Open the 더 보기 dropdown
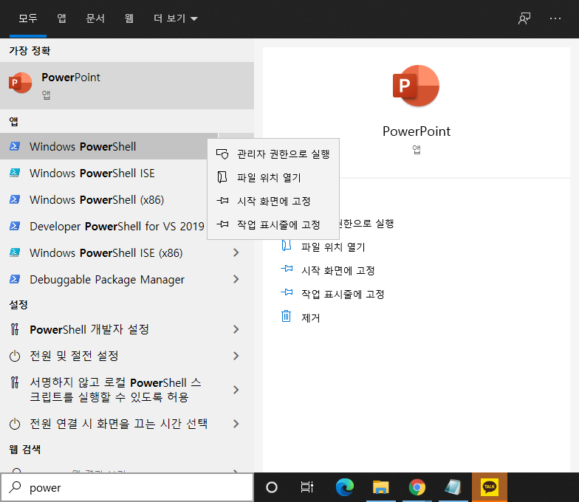The width and height of the screenshot is (579, 502). tap(176, 18)
